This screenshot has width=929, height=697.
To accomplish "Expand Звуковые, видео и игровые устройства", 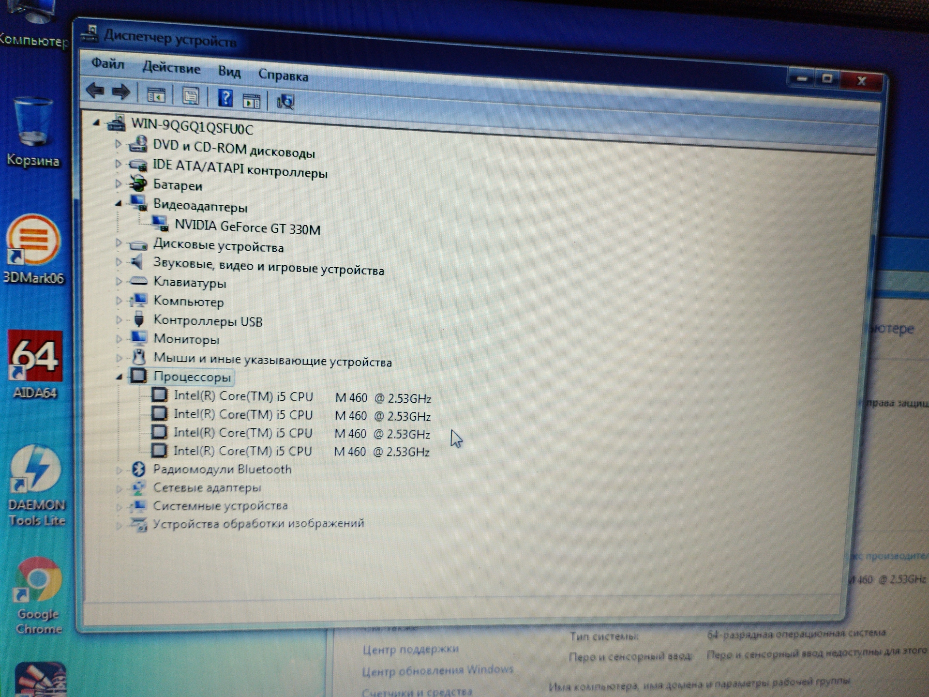I will [118, 262].
